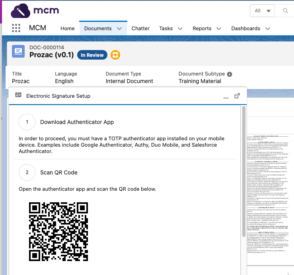The height and width of the screenshot is (275, 294).
Task: Click the search magnifier icon
Action: pyautogui.click(x=286, y=11)
